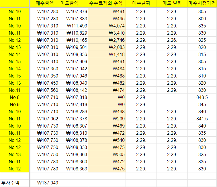Image resolution: width=217 pixels, height=187 pixels.
Task: Click the ₩108,333 cell
Action: tap(74, 147)
